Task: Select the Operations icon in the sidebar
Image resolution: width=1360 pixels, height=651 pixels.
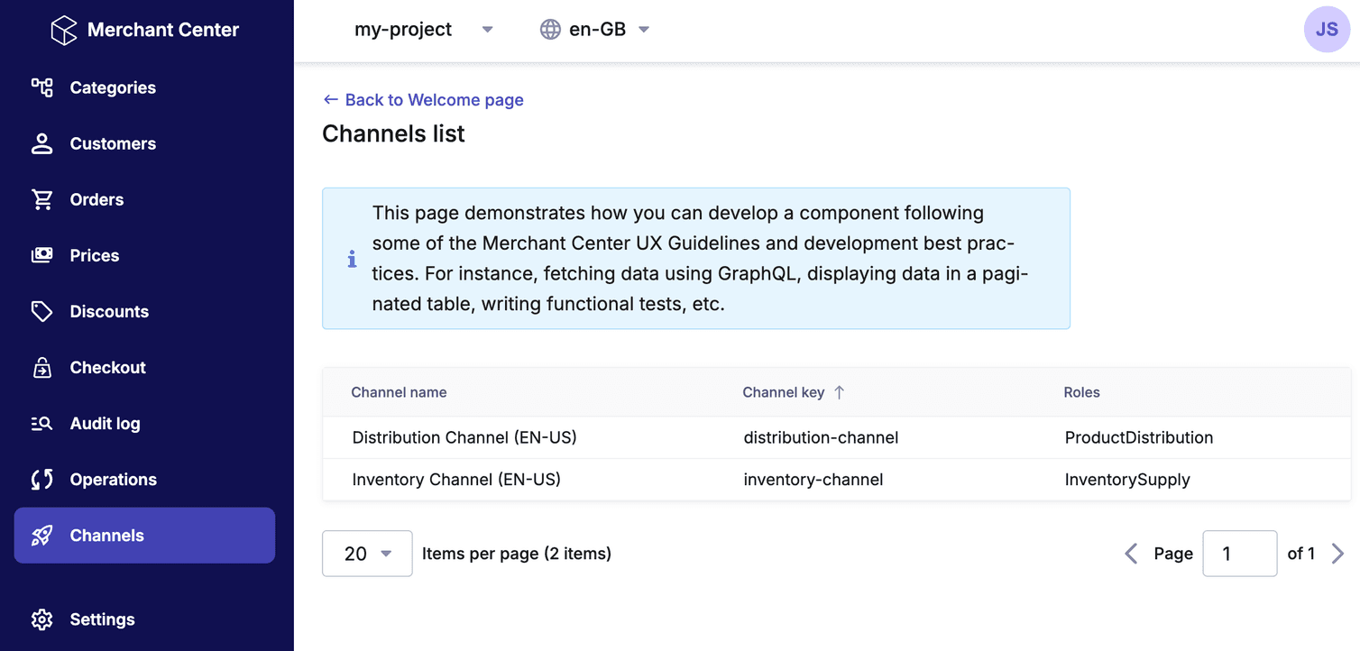Action: pos(41,479)
